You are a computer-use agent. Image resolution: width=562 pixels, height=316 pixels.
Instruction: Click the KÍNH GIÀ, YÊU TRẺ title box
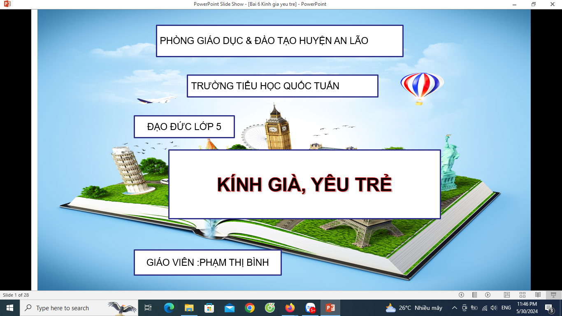[304, 184]
